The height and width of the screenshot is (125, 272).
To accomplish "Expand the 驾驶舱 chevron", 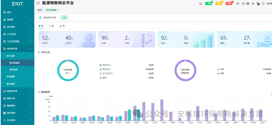I will click(x=30, y=20).
